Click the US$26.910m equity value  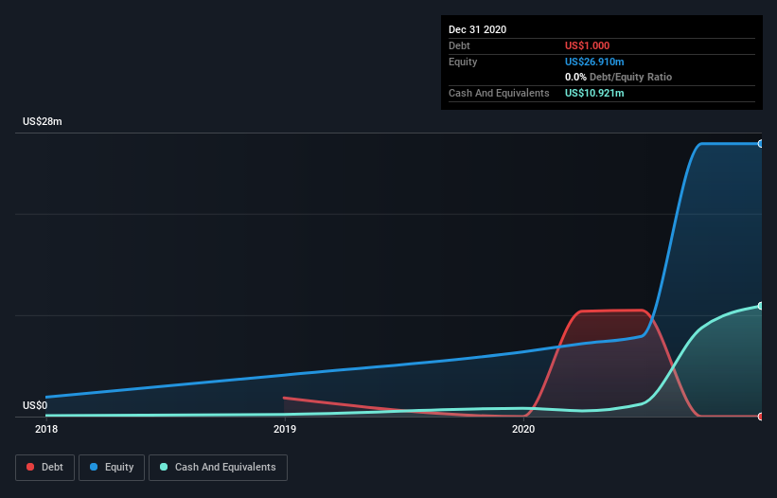click(594, 62)
